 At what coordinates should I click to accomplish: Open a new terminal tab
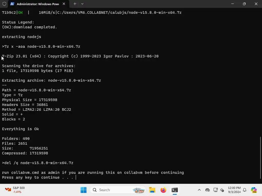point(75,4)
